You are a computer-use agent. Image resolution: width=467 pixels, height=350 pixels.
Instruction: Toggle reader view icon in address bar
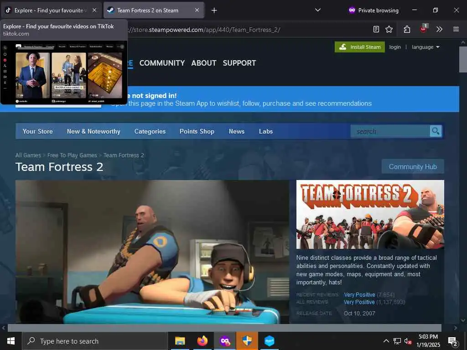click(x=376, y=29)
